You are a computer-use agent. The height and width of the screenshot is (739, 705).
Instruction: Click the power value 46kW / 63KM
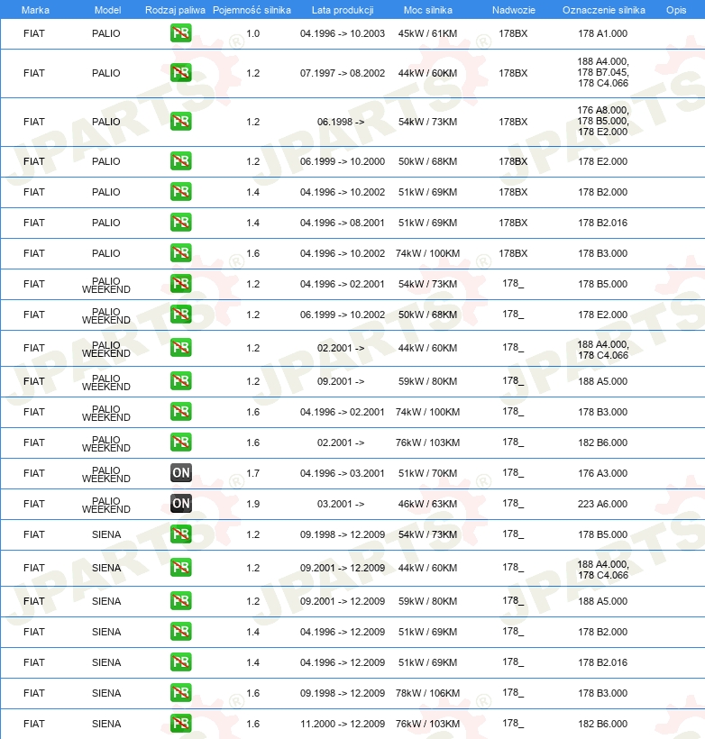pos(427,504)
